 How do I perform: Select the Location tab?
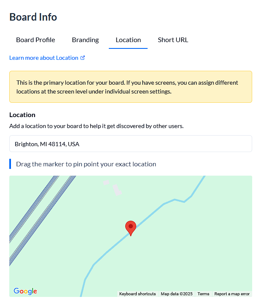[x=128, y=40]
